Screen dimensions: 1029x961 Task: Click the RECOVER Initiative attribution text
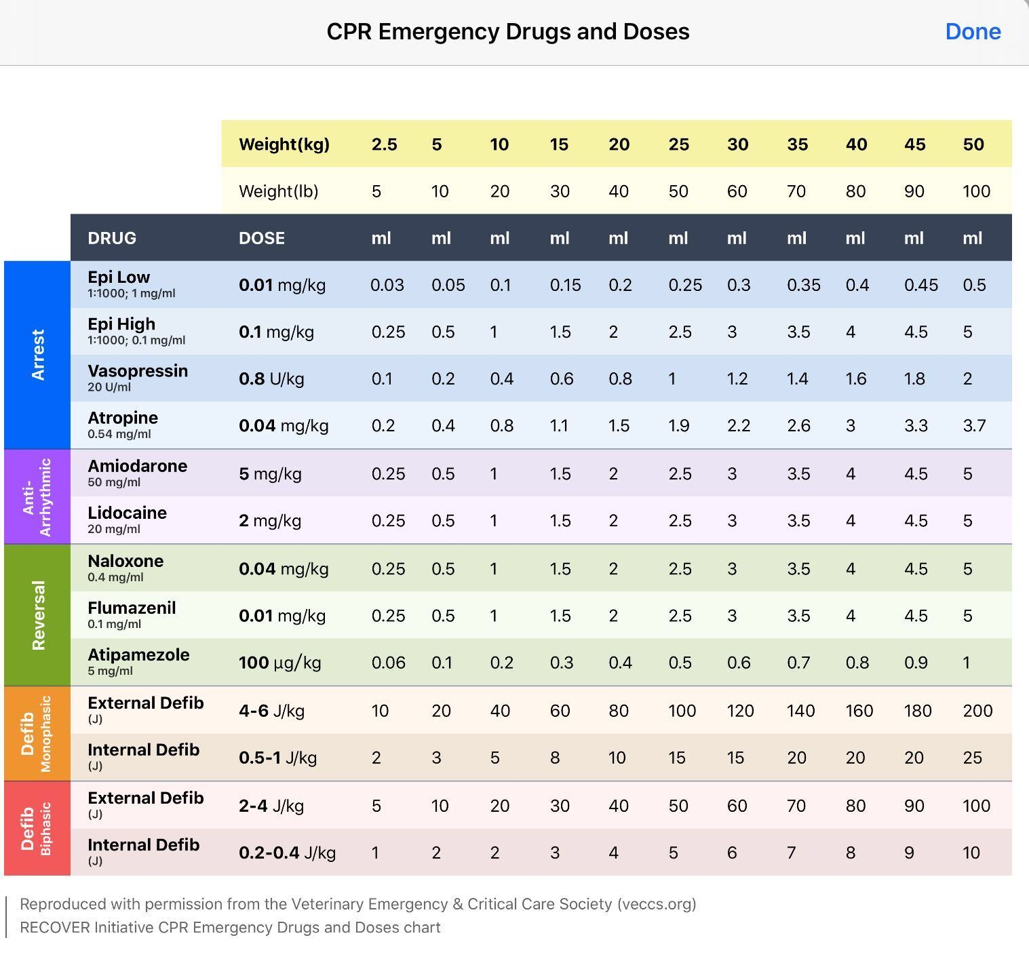click(x=230, y=928)
